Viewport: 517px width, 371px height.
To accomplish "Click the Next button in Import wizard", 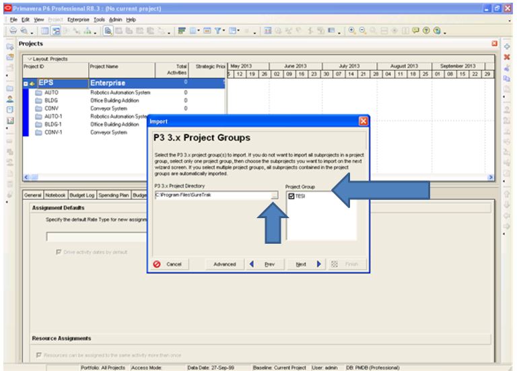I will click(x=301, y=265).
